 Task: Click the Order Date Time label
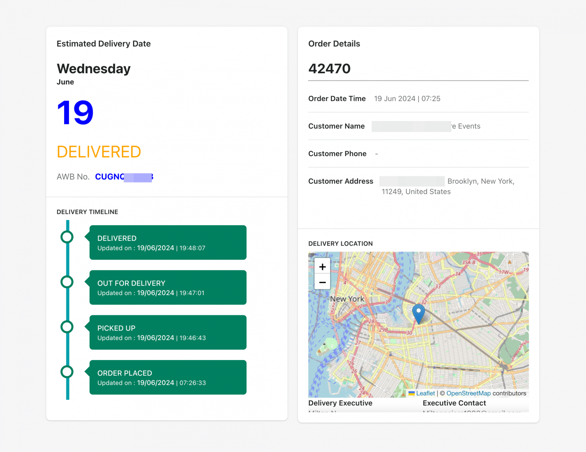click(x=337, y=98)
